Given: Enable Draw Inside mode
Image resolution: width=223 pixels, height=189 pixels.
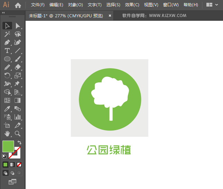Looking at the screenshot, I should (19, 173).
